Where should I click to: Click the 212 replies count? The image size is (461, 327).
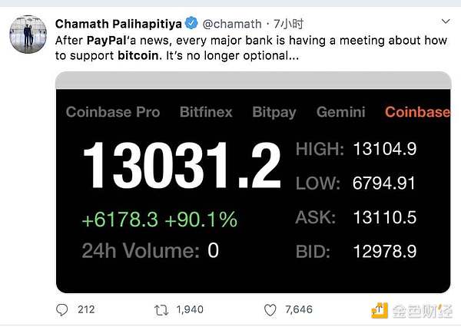pyautogui.click(x=86, y=309)
